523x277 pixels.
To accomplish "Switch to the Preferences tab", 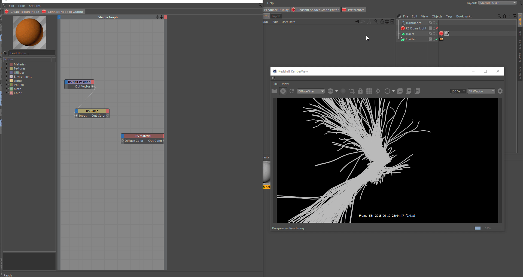I will coord(354,10).
